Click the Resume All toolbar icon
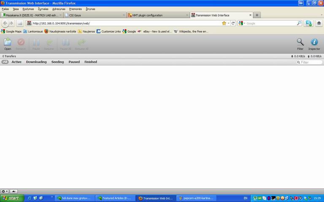 click(81, 44)
